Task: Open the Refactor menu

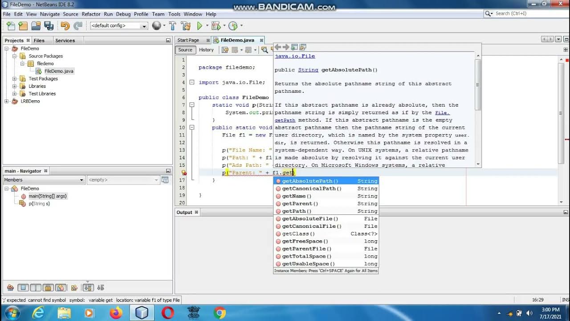Action: pyautogui.click(x=91, y=14)
